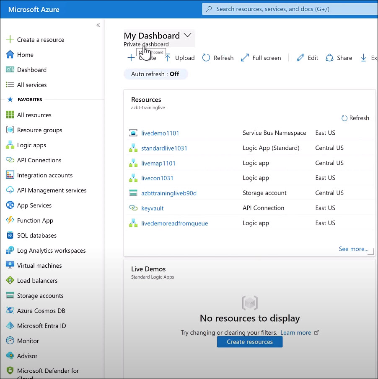Open Monitor from the favorites list

28,341
